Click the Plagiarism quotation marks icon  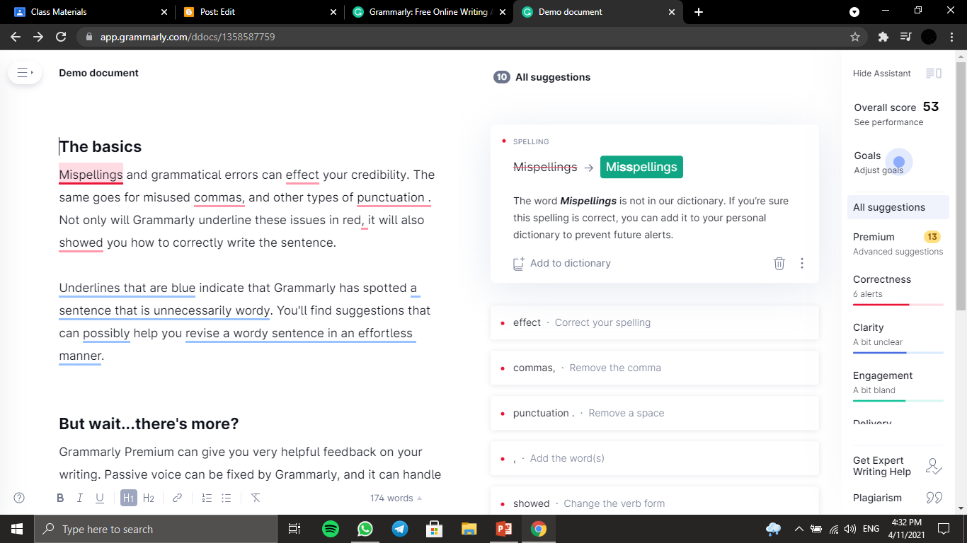(x=934, y=498)
